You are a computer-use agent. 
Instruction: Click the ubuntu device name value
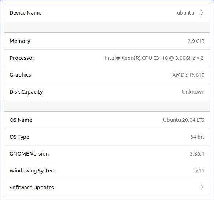tap(185, 13)
